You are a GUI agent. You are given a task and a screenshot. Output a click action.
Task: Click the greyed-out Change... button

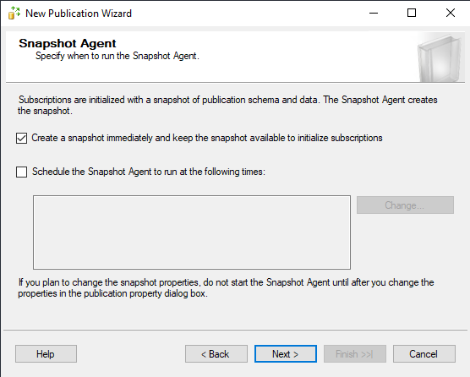405,205
